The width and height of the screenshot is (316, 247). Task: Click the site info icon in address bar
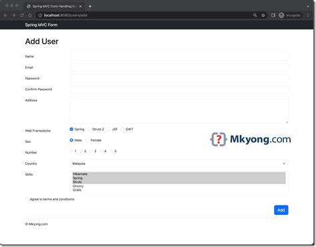[x=40, y=15]
